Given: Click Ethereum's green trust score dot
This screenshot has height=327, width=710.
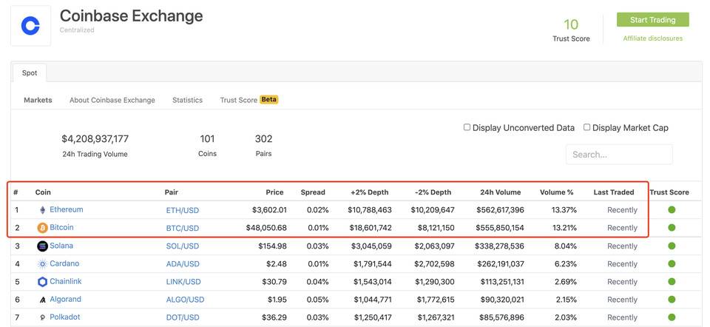Looking at the screenshot, I should pyautogui.click(x=672, y=209).
